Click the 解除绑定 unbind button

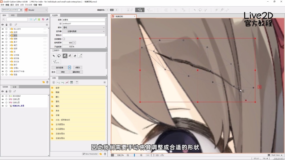[x=76, y=72]
